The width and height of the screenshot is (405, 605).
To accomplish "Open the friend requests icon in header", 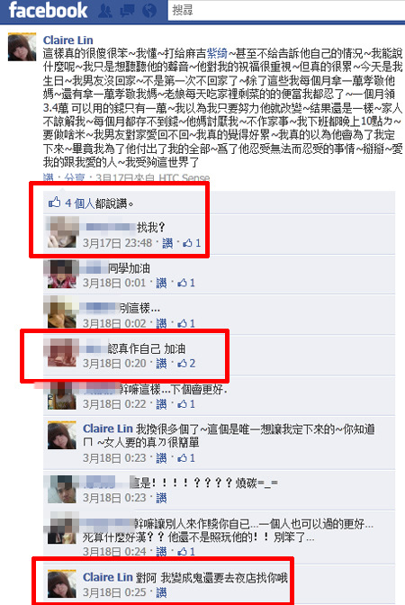I will (x=105, y=11).
